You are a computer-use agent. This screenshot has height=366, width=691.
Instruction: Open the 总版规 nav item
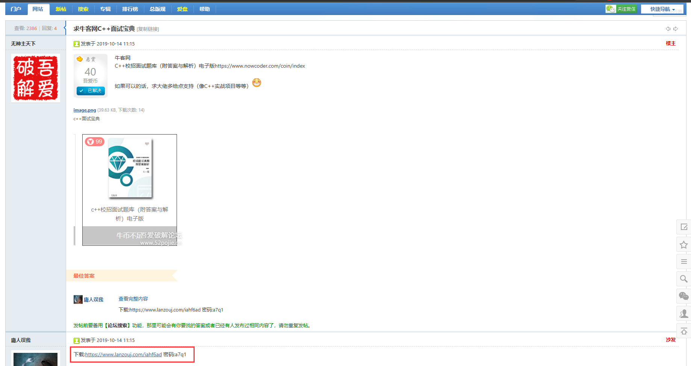tap(157, 9)
